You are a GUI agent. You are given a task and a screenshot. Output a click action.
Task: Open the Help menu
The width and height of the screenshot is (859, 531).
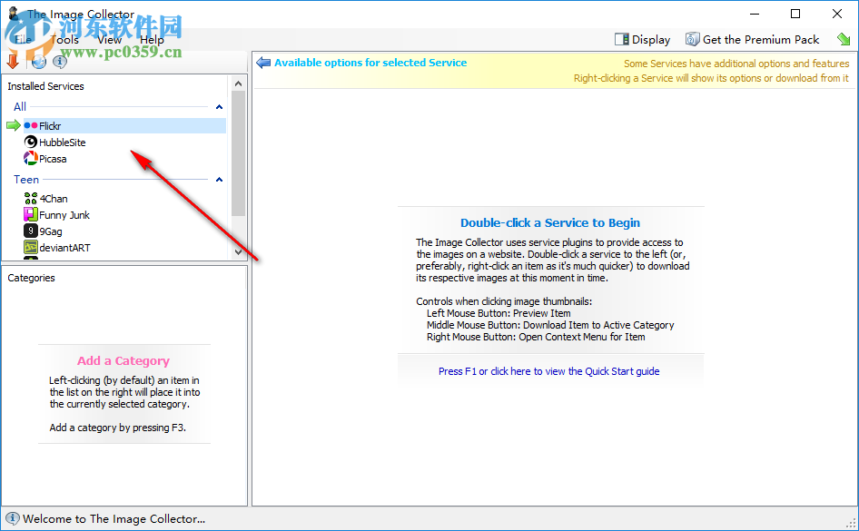pyautogui.click(x=152, y=39)
